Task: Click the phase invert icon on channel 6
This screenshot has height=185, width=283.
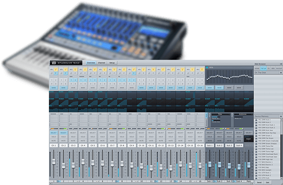Action: [100, 73]
